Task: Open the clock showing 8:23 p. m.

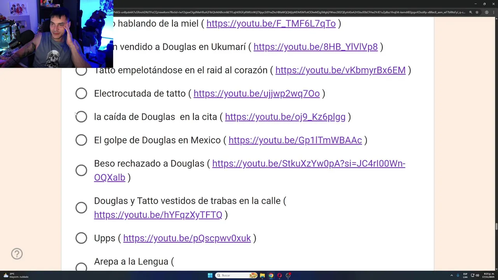Action: [489, 275]
